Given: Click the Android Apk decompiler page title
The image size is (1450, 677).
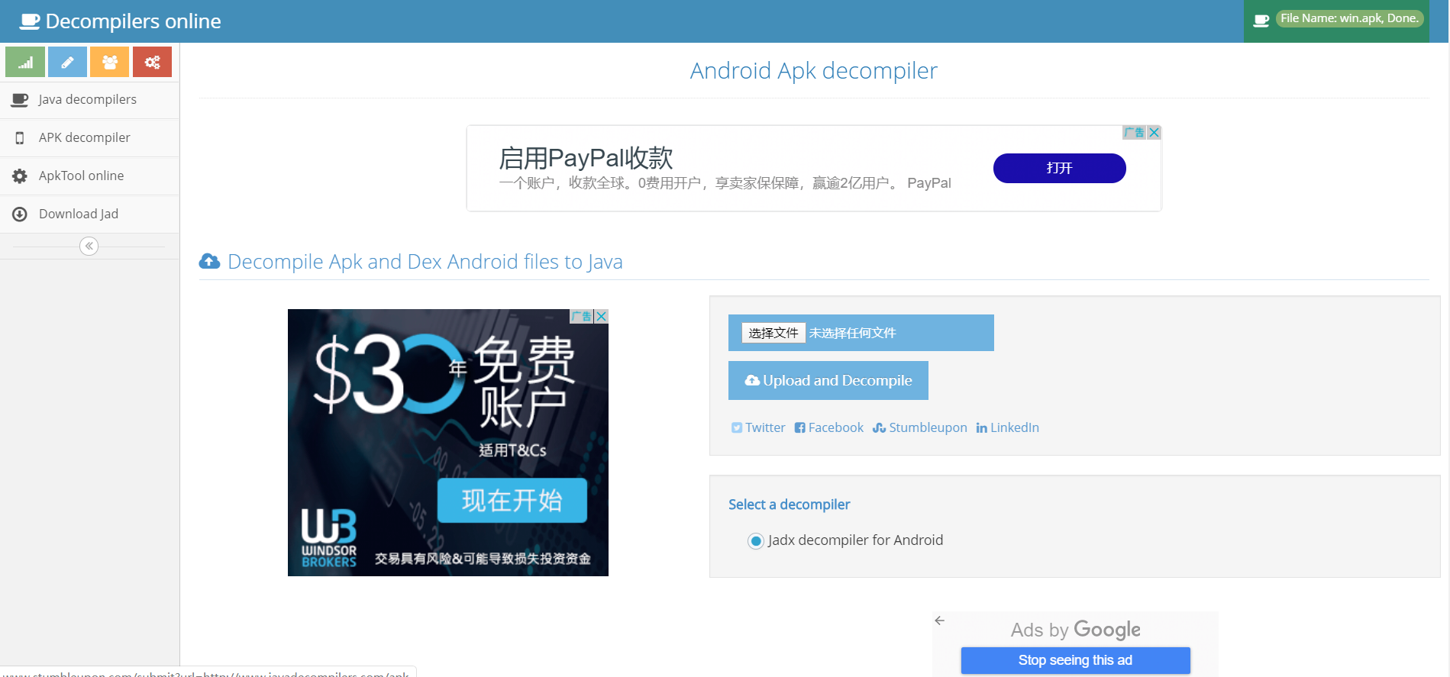Looking at the screenshot, I should pyautogui.click(x=814, y=71).
